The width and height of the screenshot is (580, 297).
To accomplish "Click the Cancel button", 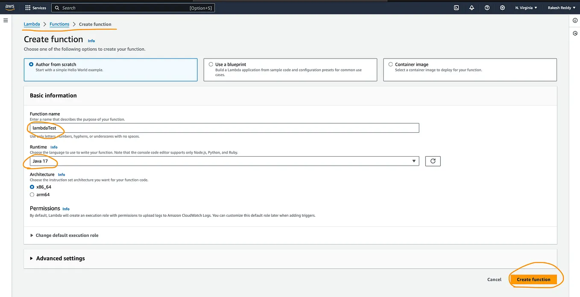I will 494,279.
